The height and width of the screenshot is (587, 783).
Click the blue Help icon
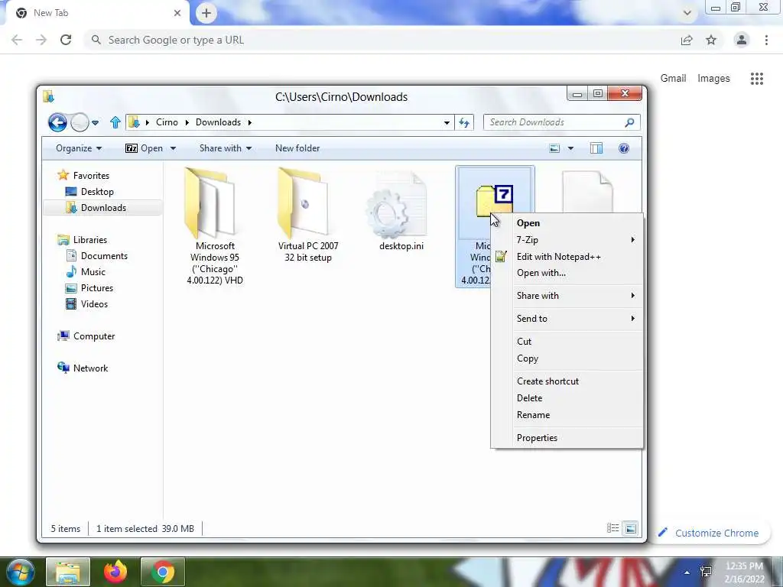[624, 148]
